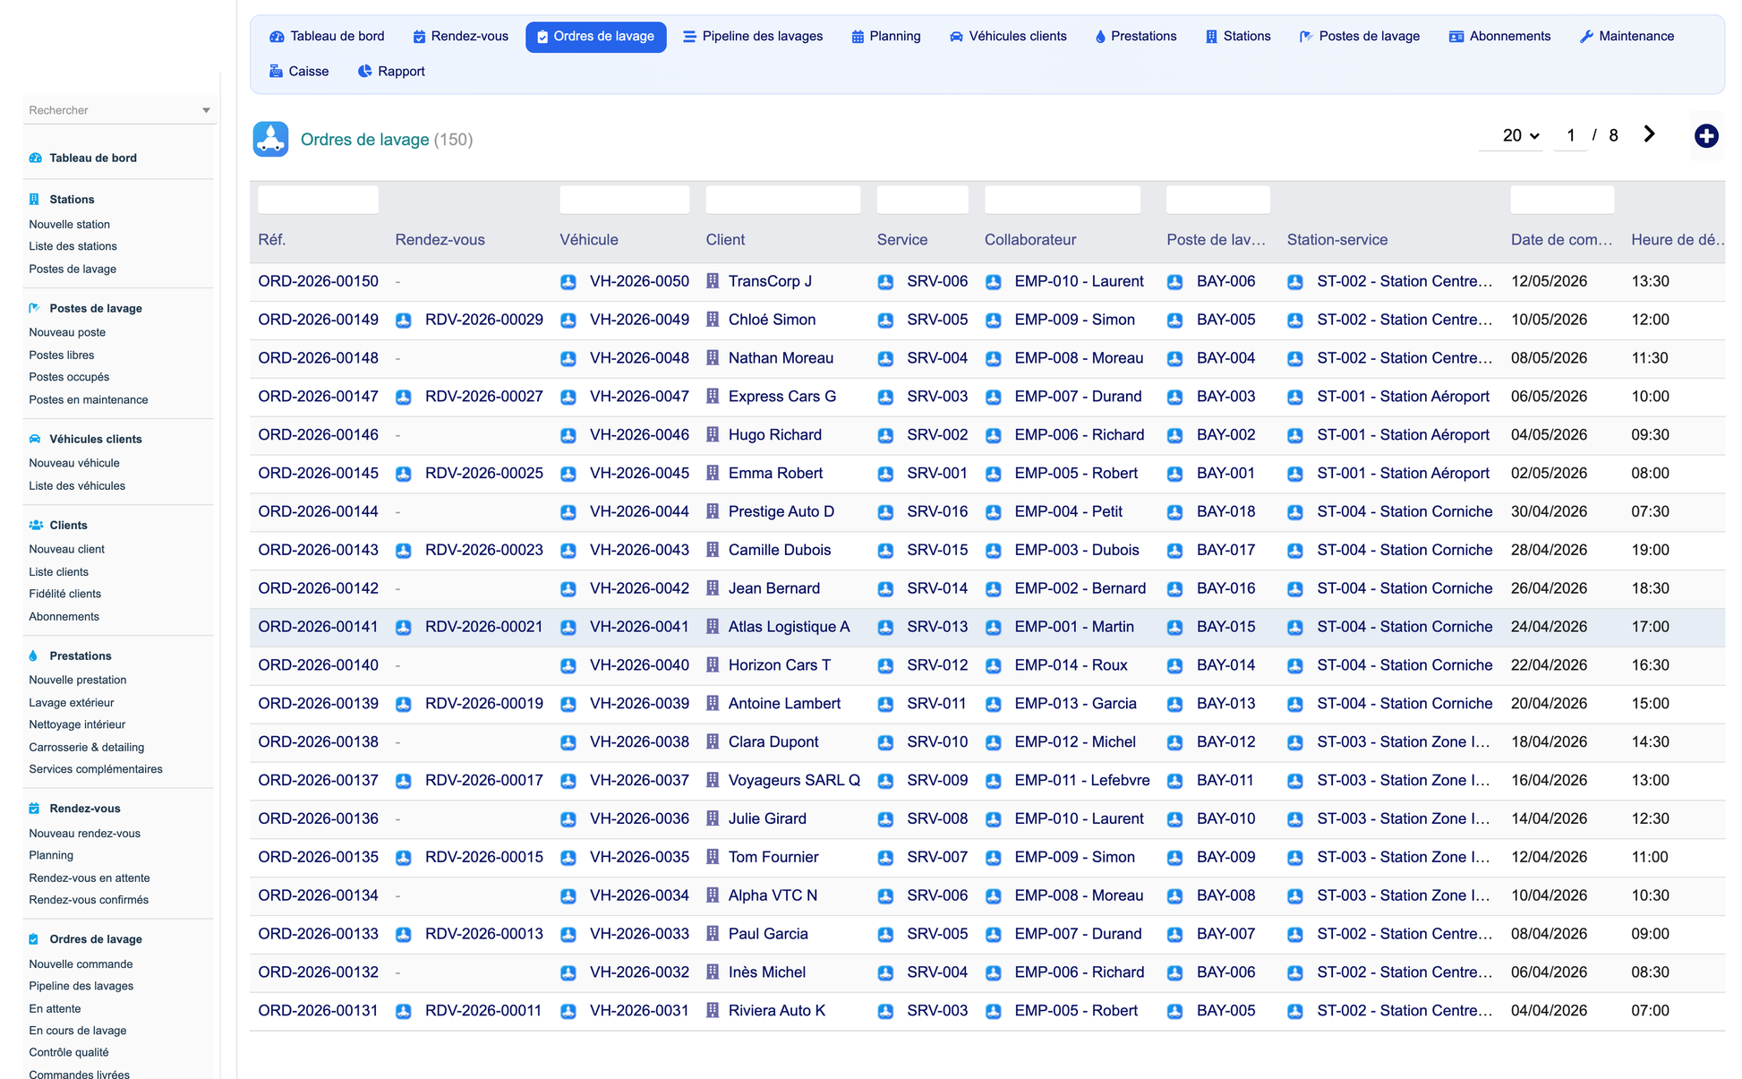1742x1079 pixels.
Task: Click the Tableau de bord gauge icon in sidebar
Action: (36, 158)
